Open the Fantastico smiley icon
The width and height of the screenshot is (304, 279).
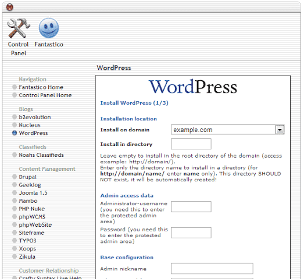point(49,28)
